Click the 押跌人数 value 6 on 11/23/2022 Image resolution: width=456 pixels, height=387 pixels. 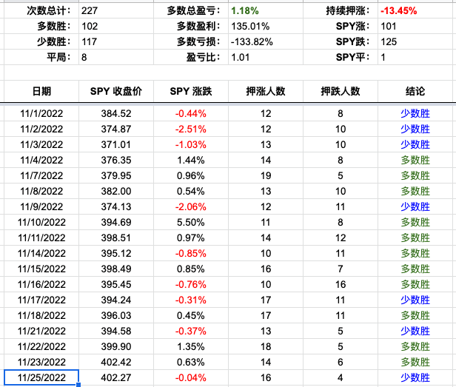[341, 363]
